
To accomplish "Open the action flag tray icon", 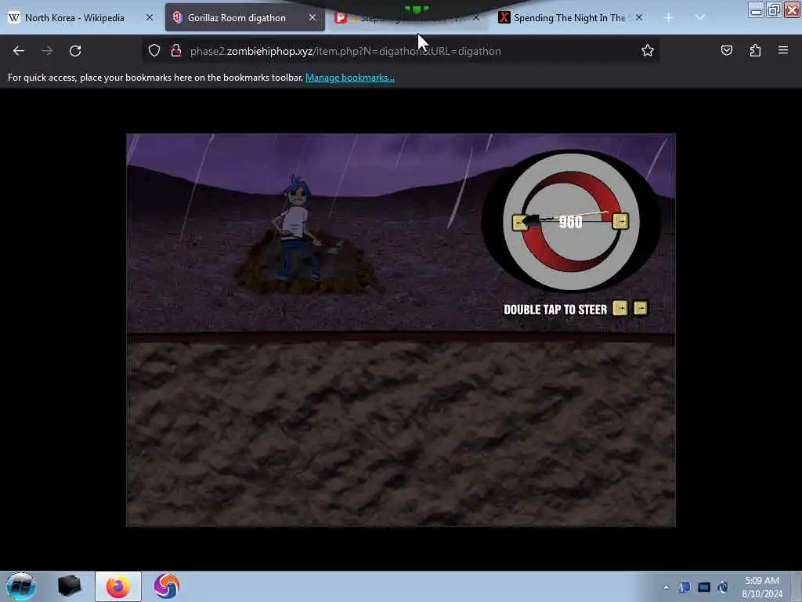I will click(685, 587).
